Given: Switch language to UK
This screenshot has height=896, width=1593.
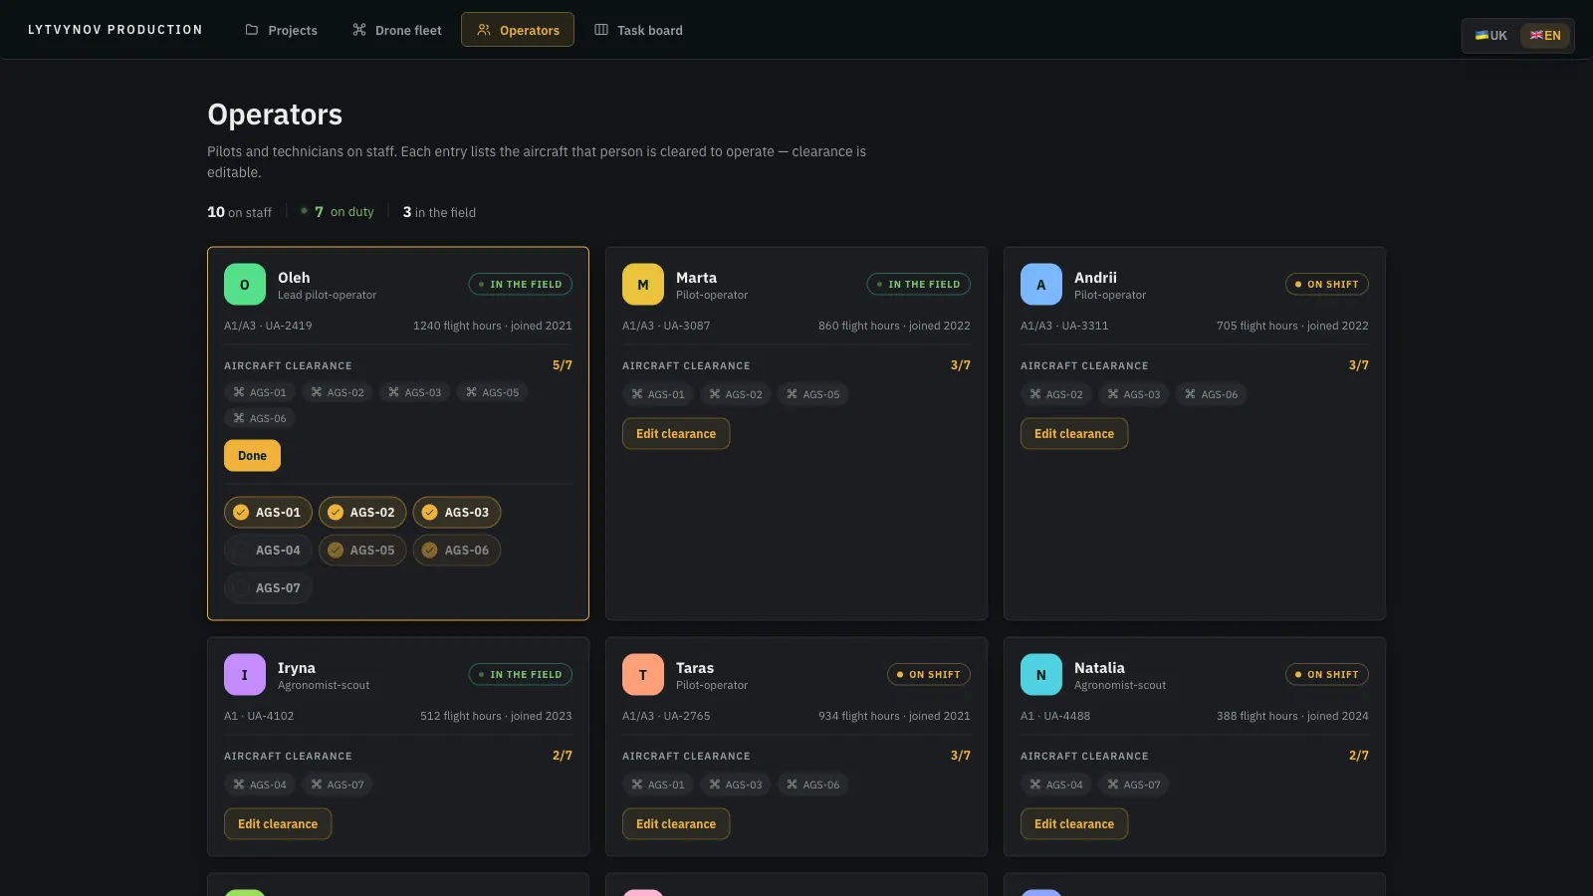Looking at the screenshot, I should click(x=1490, y=36).
